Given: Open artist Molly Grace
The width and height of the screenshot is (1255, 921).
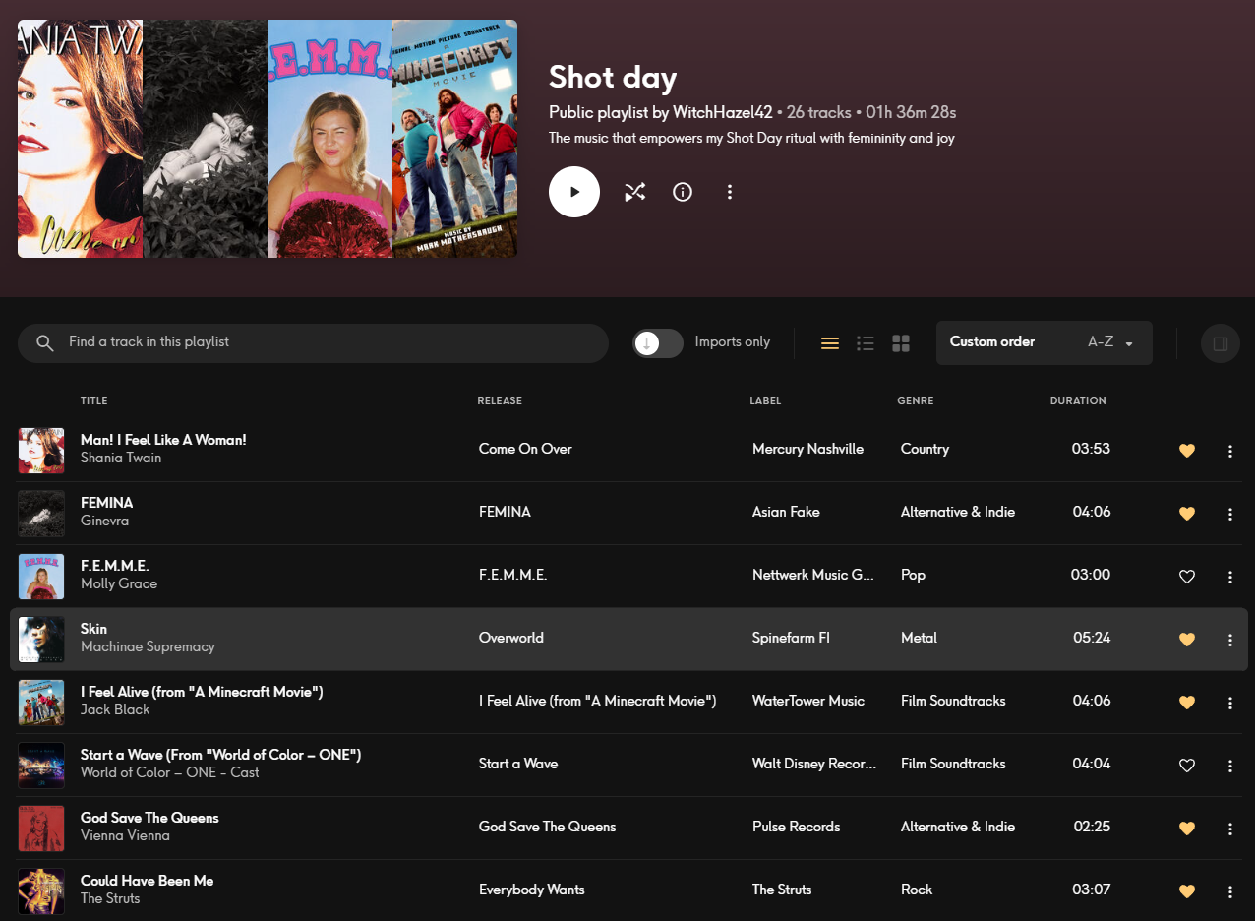Looking at the screenshot, I should pos(119,583).
